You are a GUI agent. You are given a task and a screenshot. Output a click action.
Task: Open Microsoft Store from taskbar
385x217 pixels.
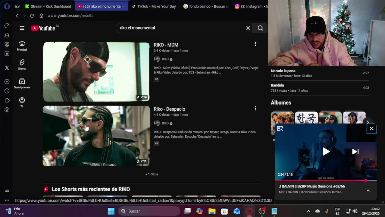coord(224,211)
